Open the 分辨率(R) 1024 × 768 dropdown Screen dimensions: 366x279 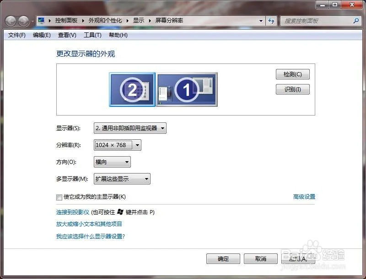tap(118, 145)
